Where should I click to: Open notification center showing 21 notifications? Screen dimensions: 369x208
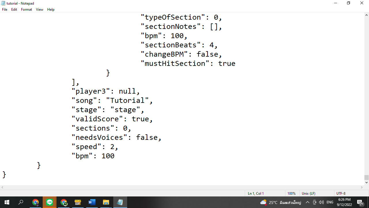point(360,202)
